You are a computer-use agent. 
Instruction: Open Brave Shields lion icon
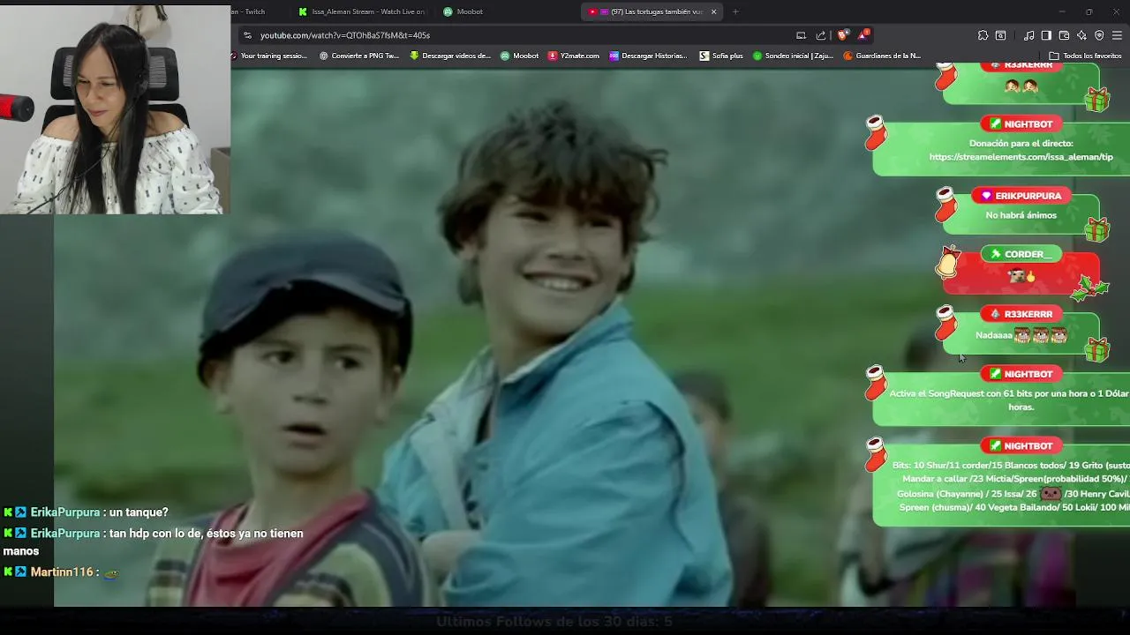(842, 35)
